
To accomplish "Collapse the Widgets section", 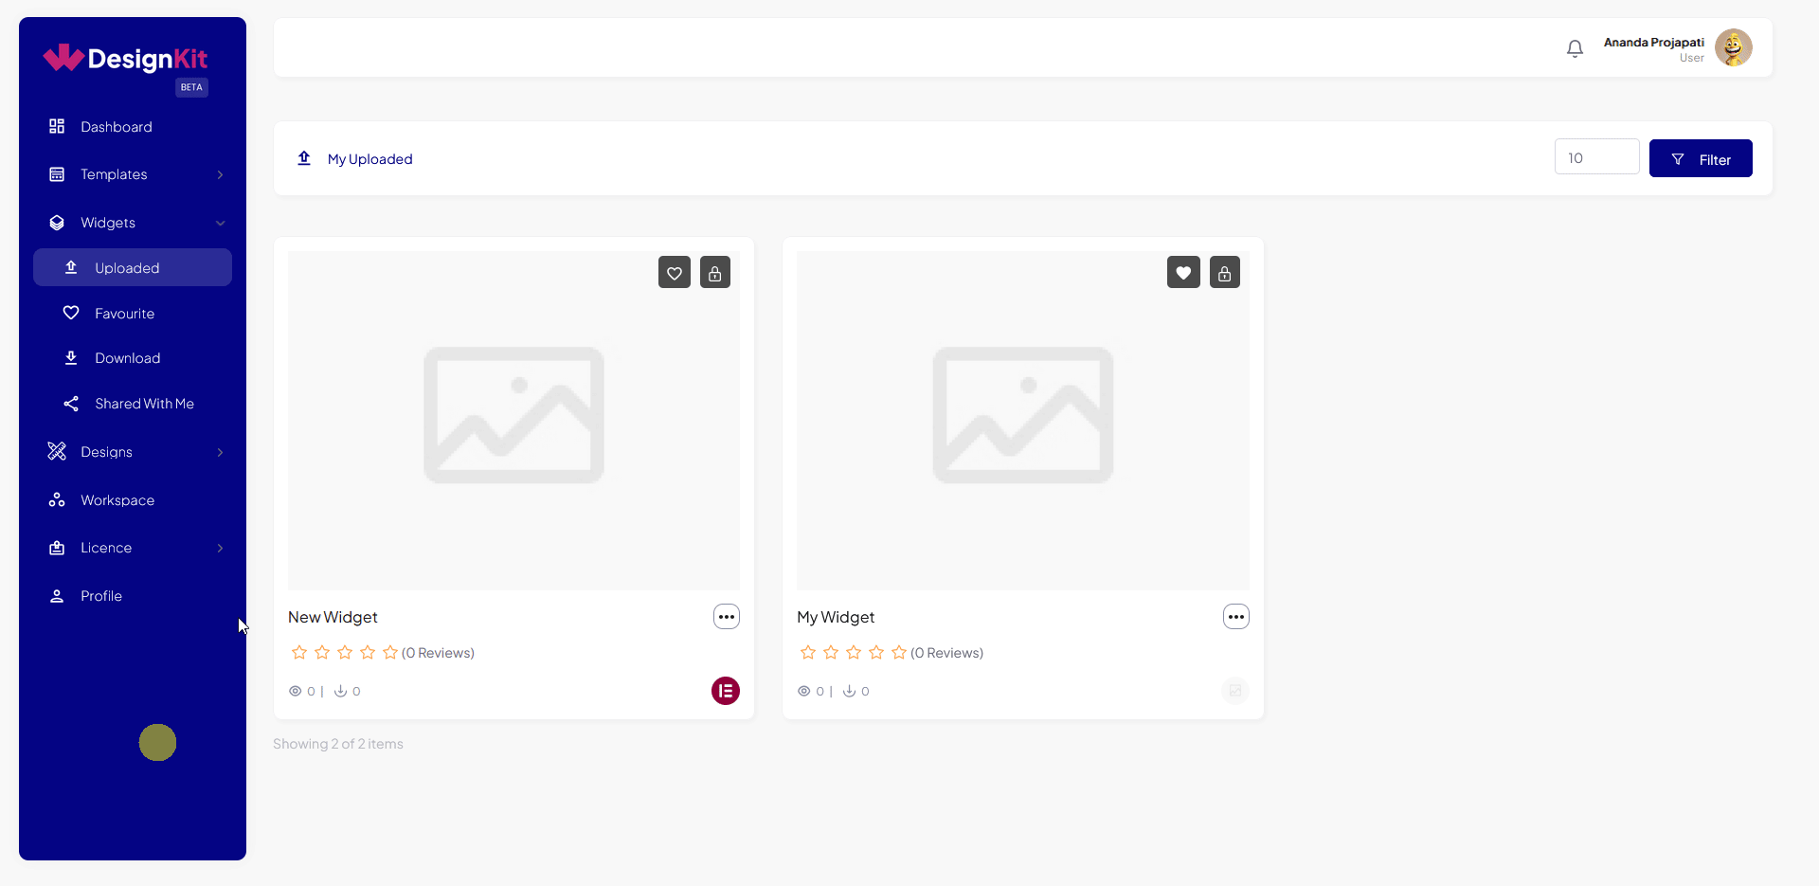I will tap(220, 223).
